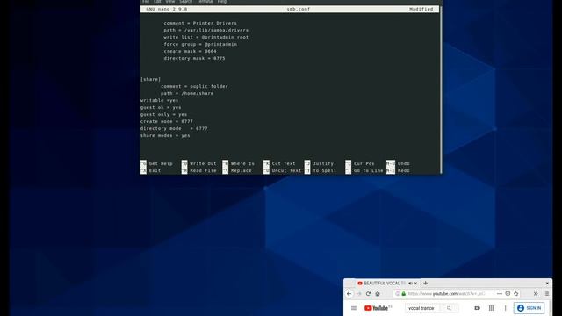Image resolution: width=562 pixels, height=316 pixels.
Task: Open the YouTube settings vertical dots
Action: click(506, 308)
